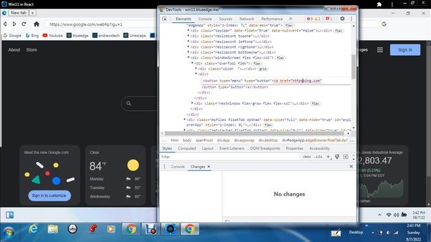Add new style rule plus icon
Viewport: 431px width, 242px height.
point(328,157)
